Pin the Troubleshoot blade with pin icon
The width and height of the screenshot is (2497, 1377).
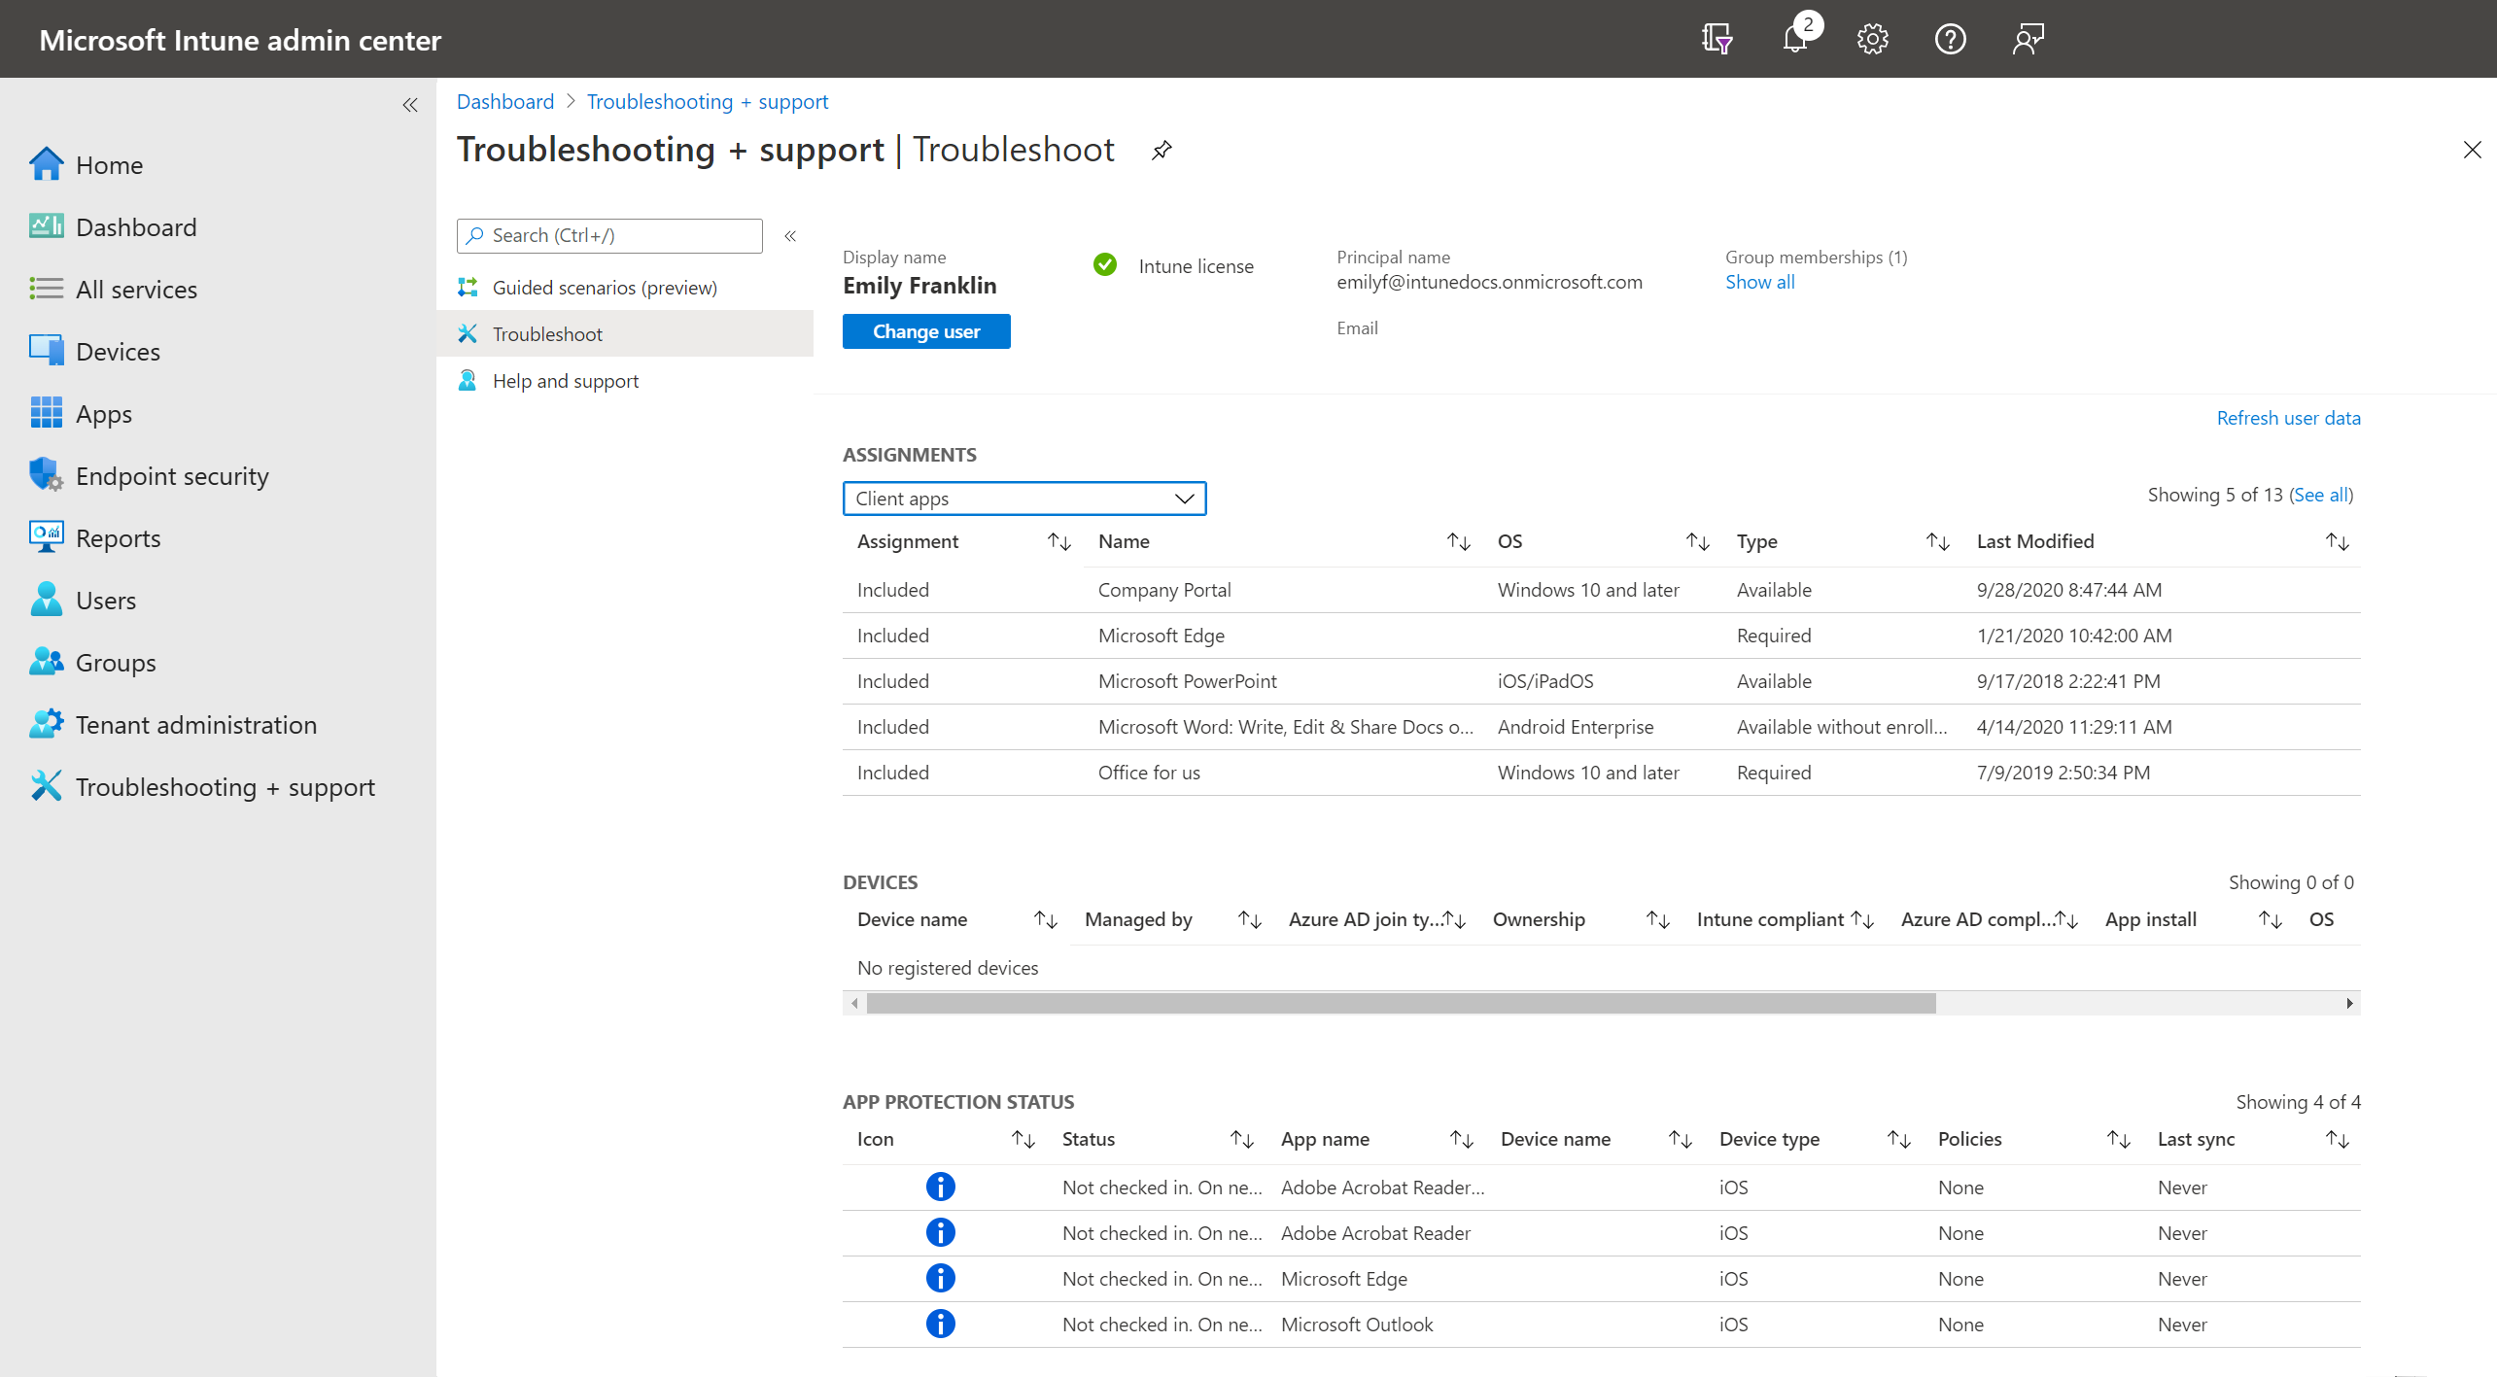coord(1162,150)
